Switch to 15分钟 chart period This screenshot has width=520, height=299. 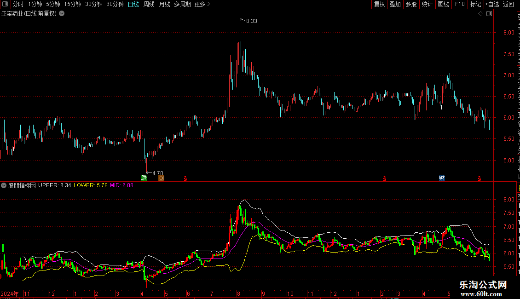click(73, 4)
